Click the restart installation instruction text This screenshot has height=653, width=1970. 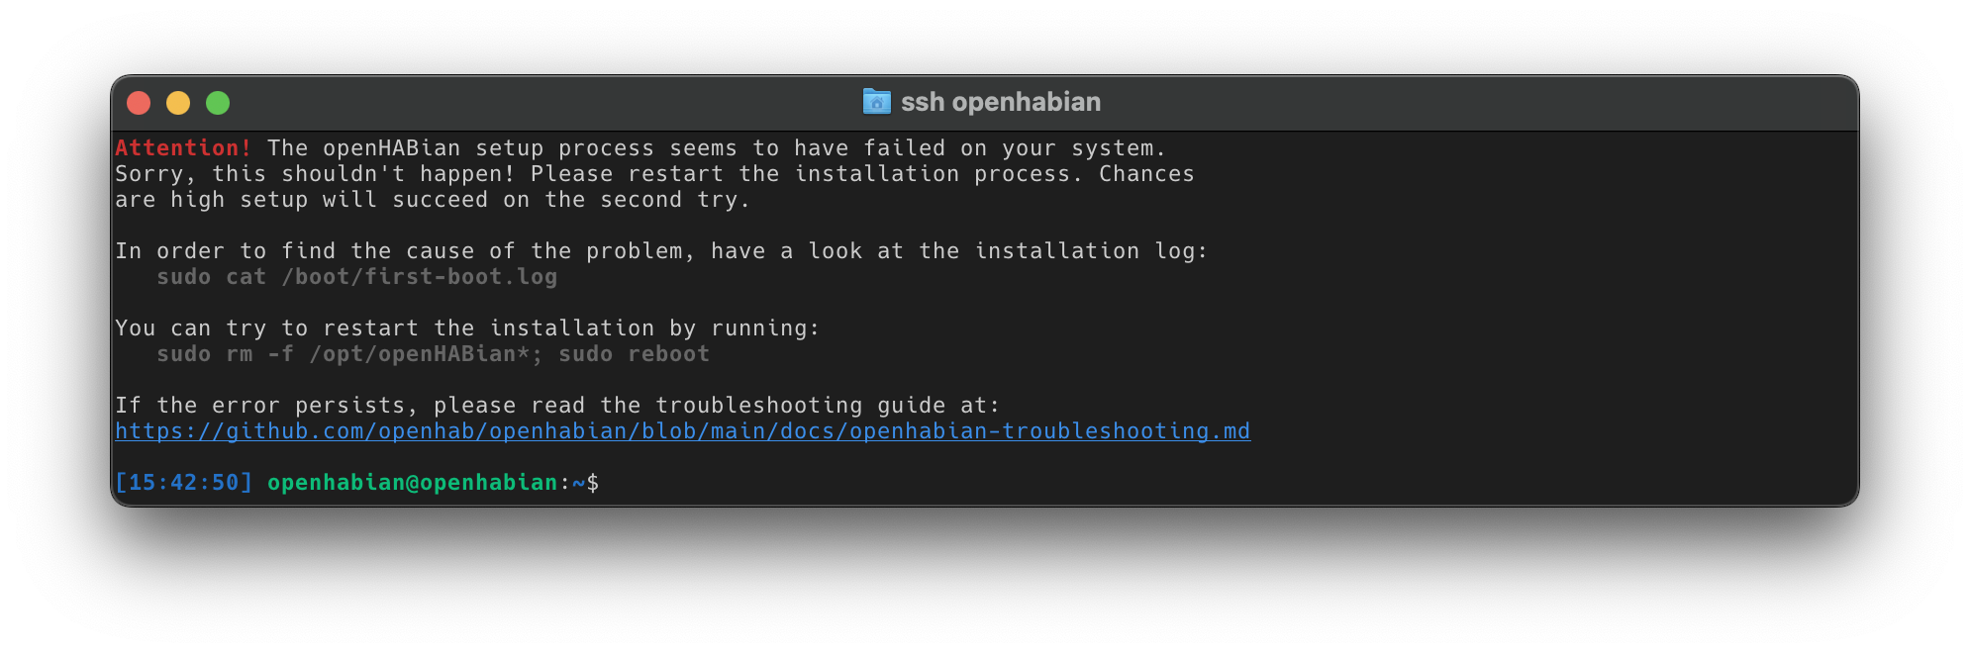tap(467, 327)
